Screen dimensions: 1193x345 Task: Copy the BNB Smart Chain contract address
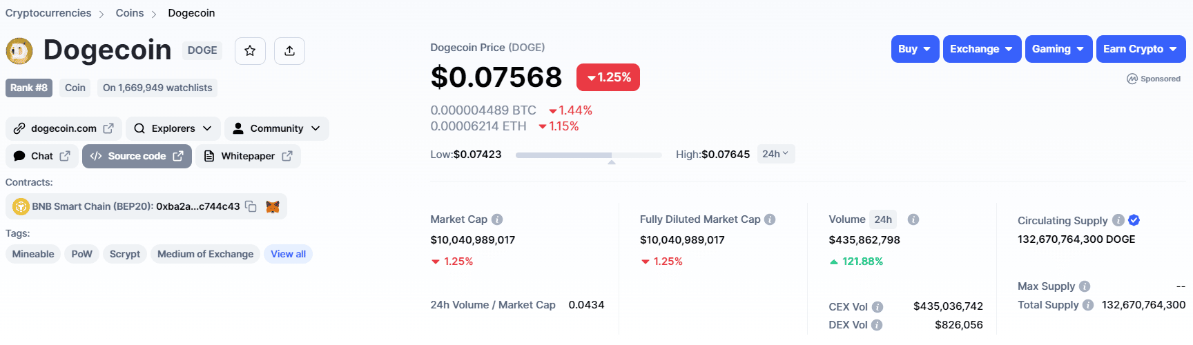click(x=251, y=206)
